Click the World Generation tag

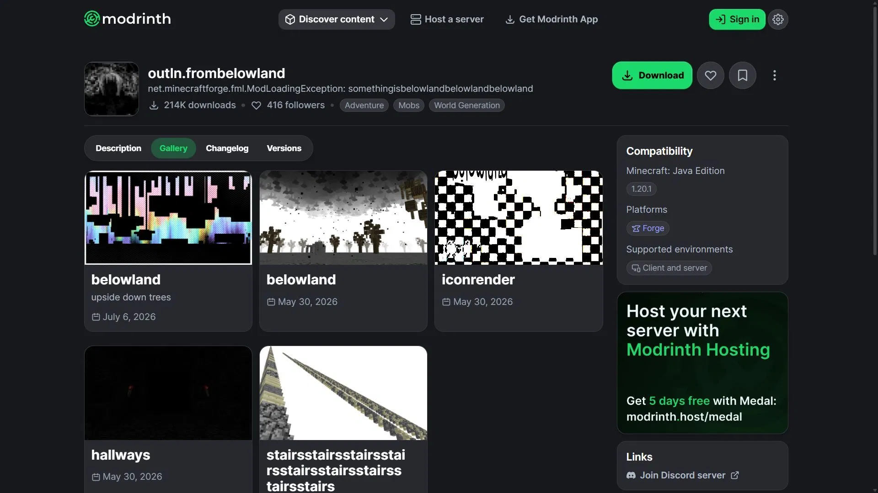point(467,105)
